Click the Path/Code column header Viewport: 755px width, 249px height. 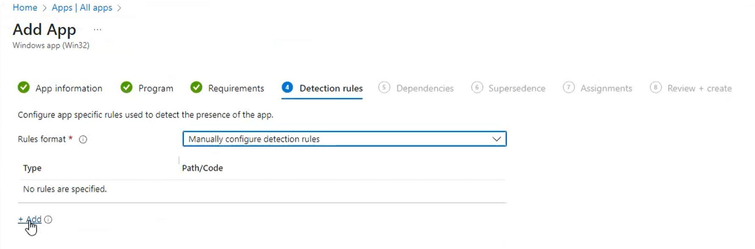coord(202,168)
